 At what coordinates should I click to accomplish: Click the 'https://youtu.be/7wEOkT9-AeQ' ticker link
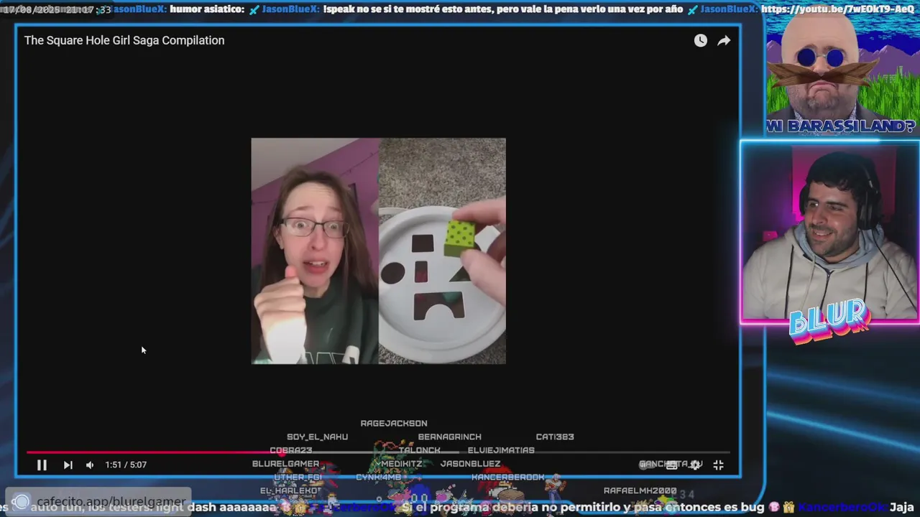click(837, 9)
